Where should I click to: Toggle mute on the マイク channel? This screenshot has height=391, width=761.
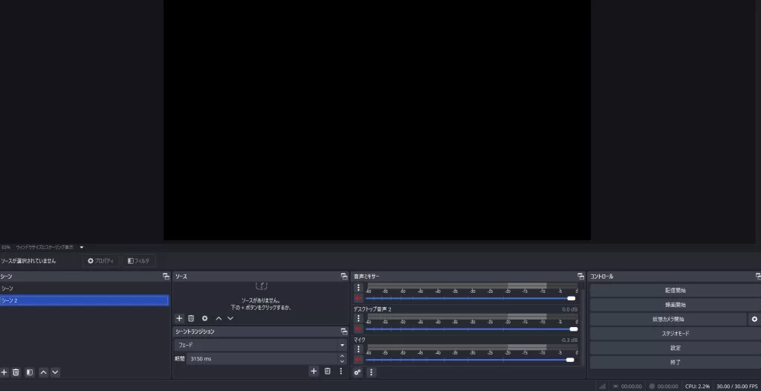pyautogui.click(x=358, y=360)
